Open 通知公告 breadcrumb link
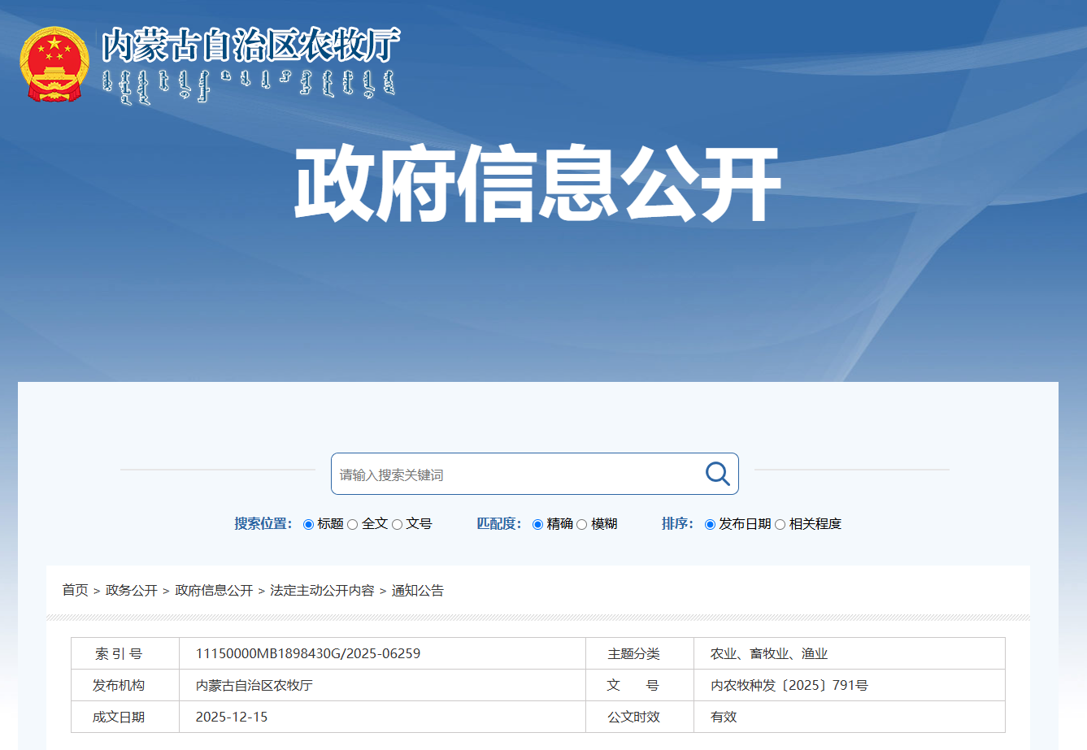The width and height of the screenshot is (1087, 750). coord(418,591)
